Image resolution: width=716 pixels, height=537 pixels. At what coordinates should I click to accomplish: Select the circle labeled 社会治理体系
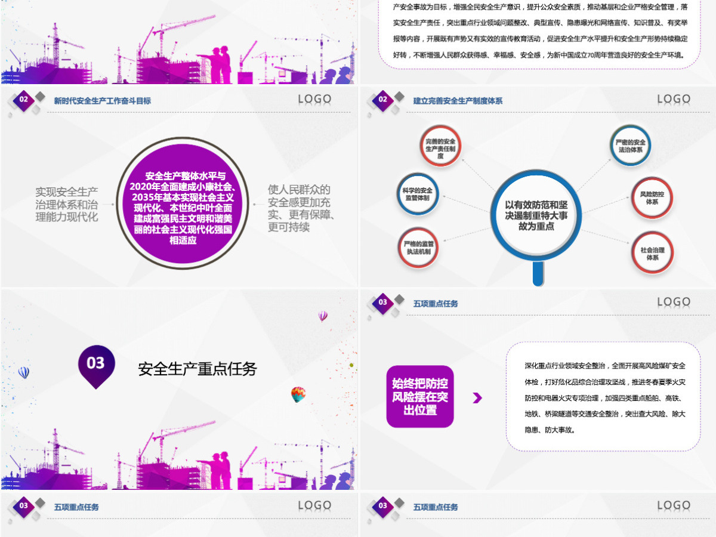point(652,252)
